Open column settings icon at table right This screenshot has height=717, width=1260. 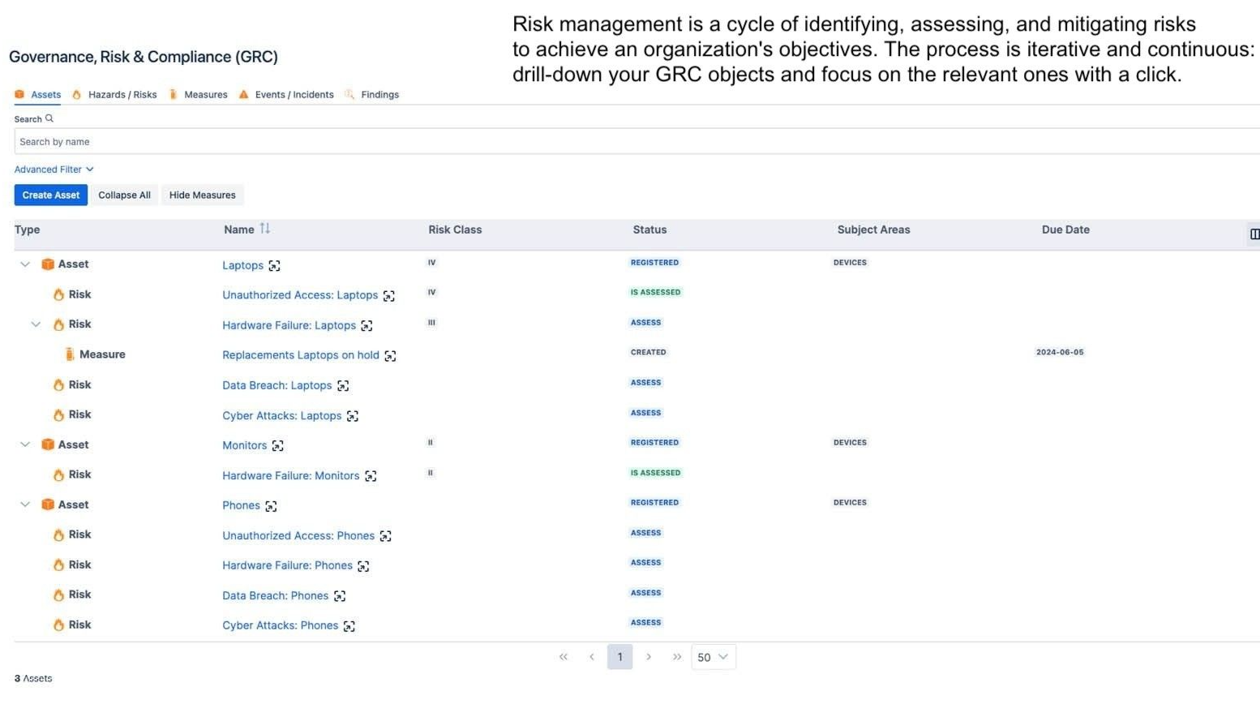coord(1254,234)
